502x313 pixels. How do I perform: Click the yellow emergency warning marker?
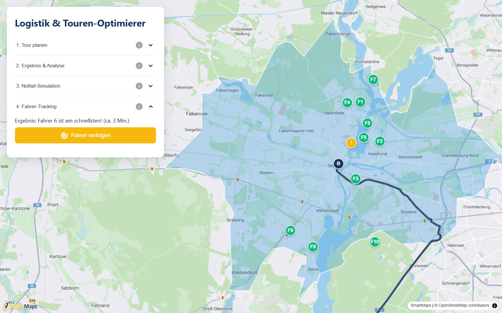coord(351,143)
